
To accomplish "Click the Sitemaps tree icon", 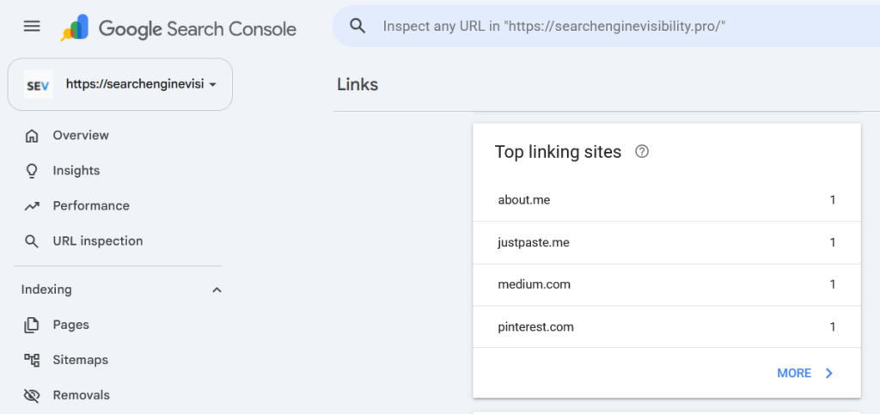I will pos(32,360).
